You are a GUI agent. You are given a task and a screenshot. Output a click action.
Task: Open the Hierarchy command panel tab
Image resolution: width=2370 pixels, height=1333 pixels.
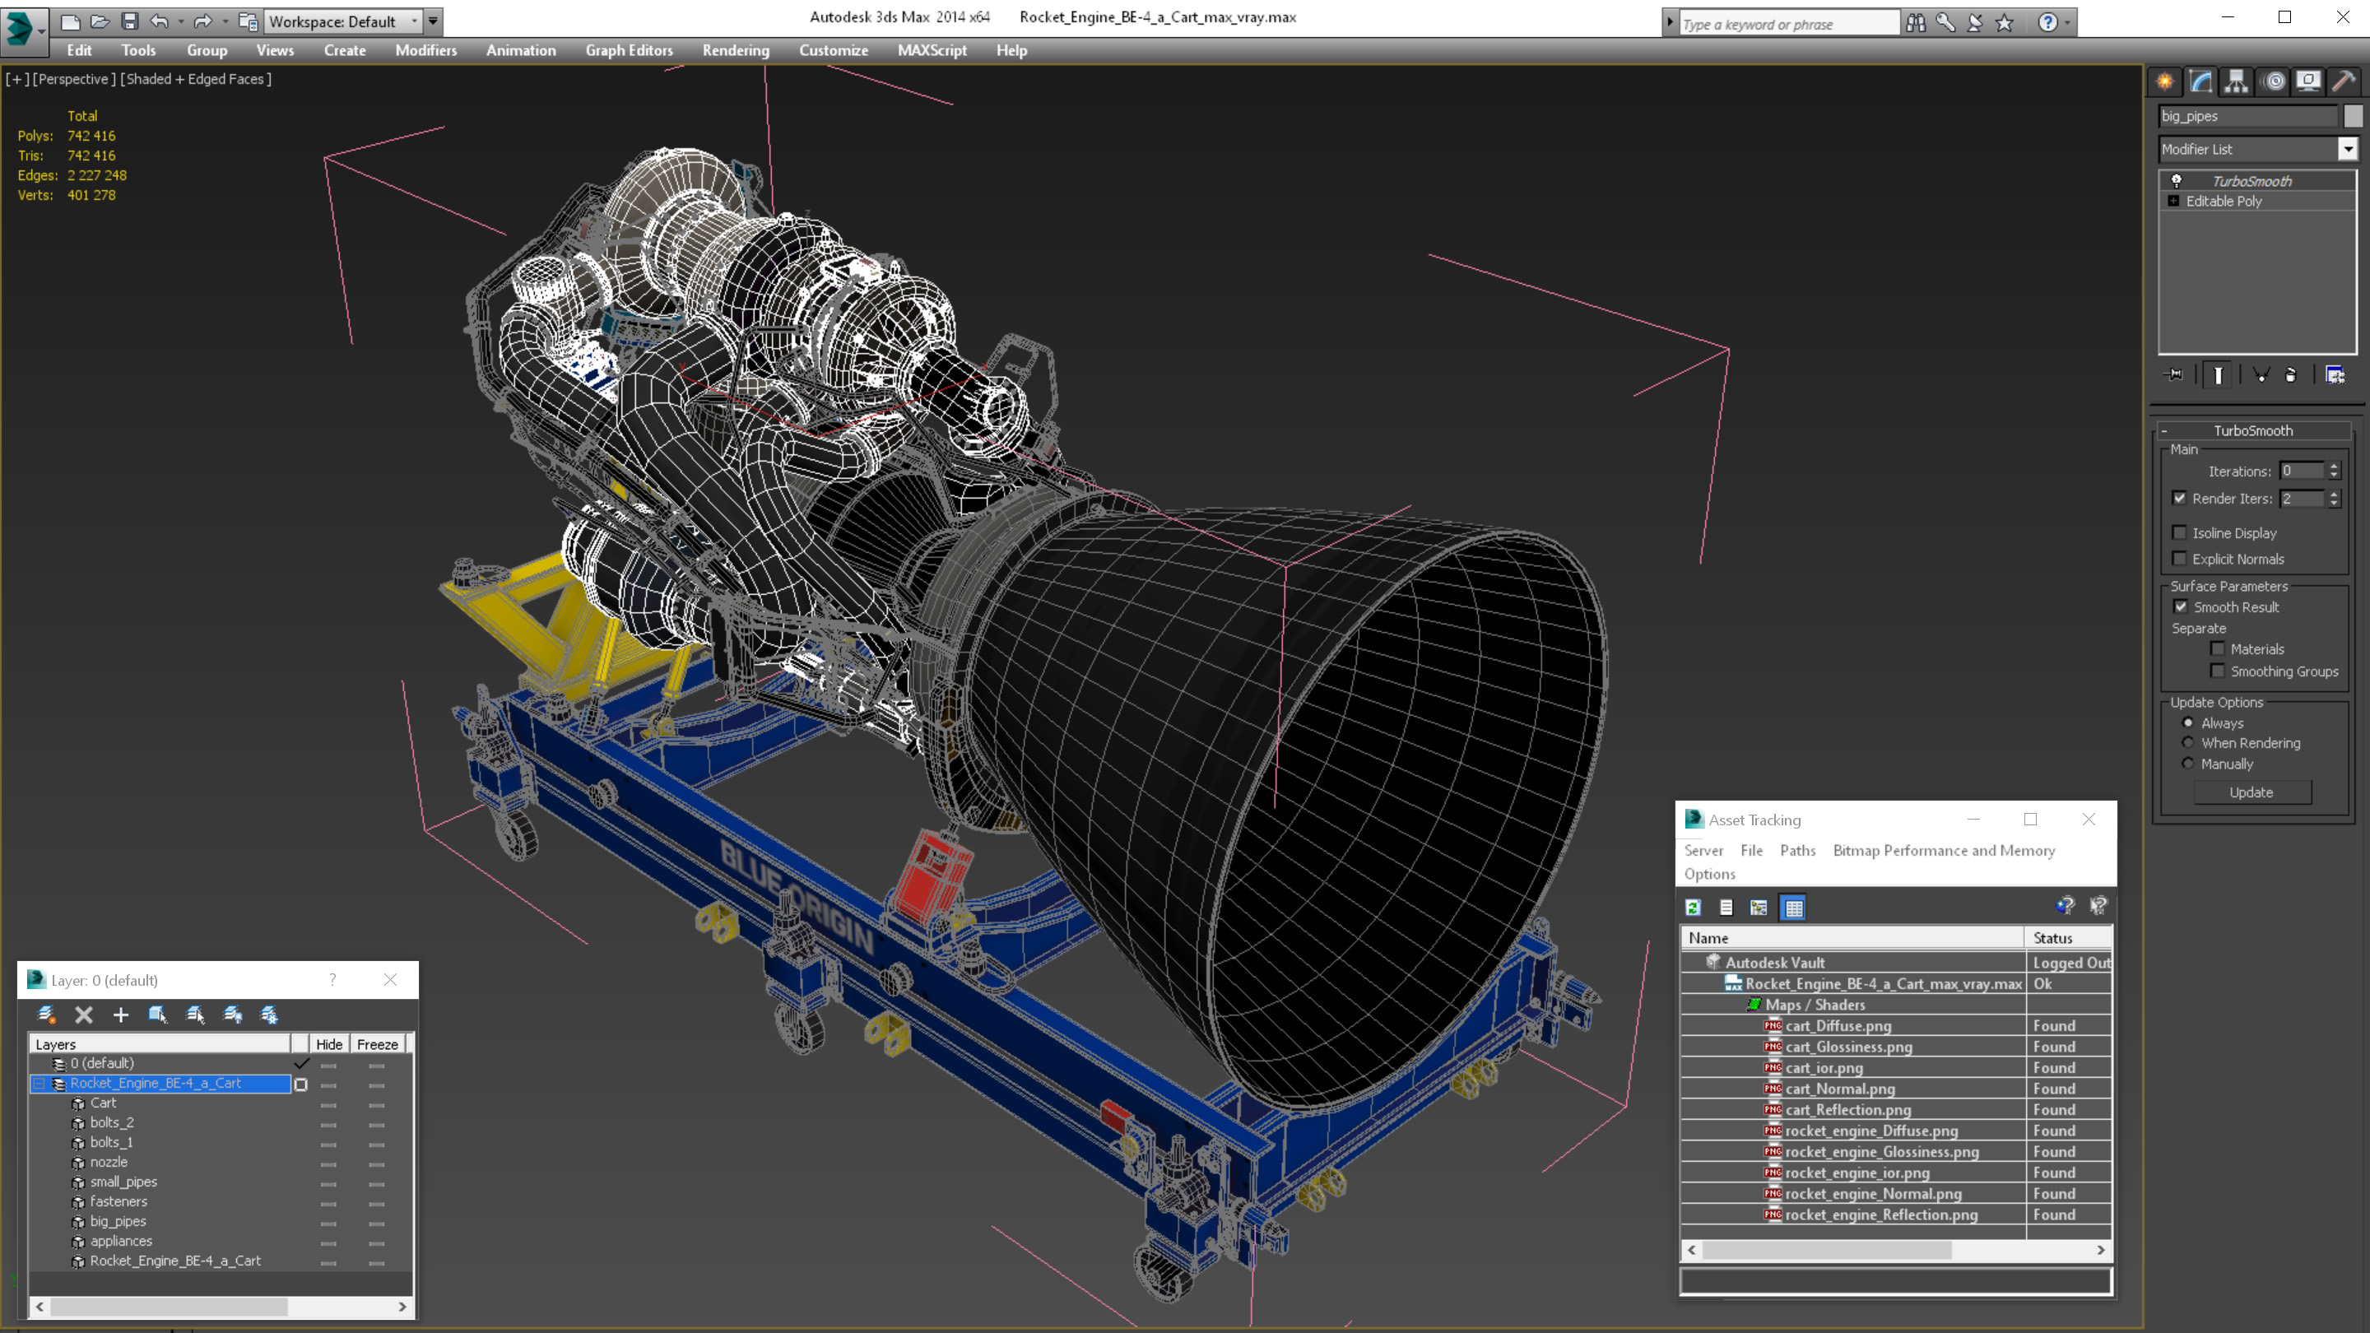pyautogui.click(x=2237, y=82)
